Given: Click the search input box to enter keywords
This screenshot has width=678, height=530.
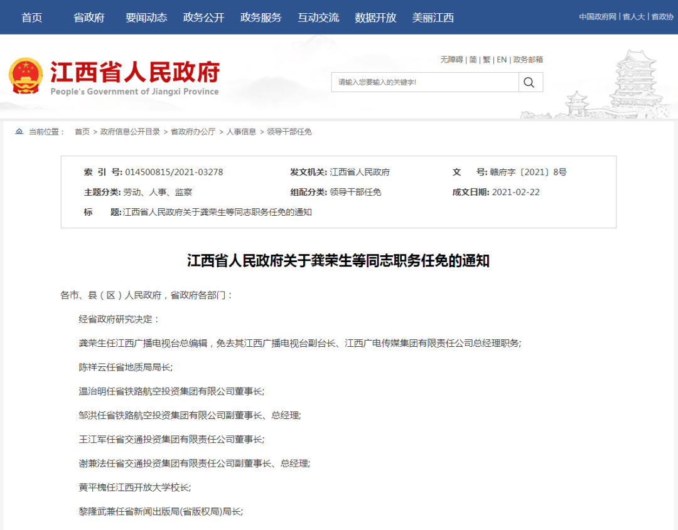Looking at the screenshot, I should click(x=421, y=82).
